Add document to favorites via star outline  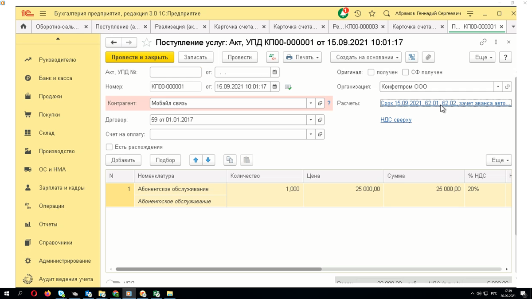pos(147,43)
